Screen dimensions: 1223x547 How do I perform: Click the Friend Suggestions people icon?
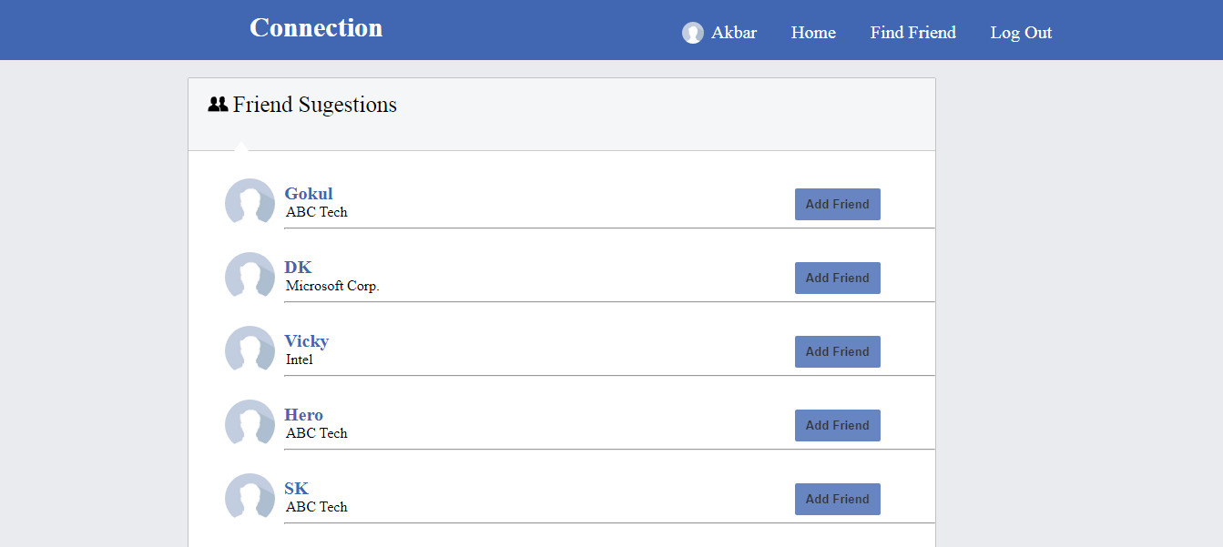[x=218, y=105]
